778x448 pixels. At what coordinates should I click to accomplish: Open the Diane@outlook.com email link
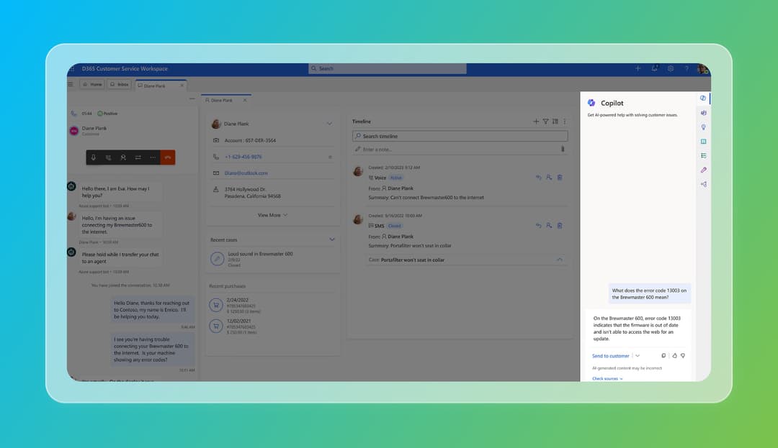246,173
